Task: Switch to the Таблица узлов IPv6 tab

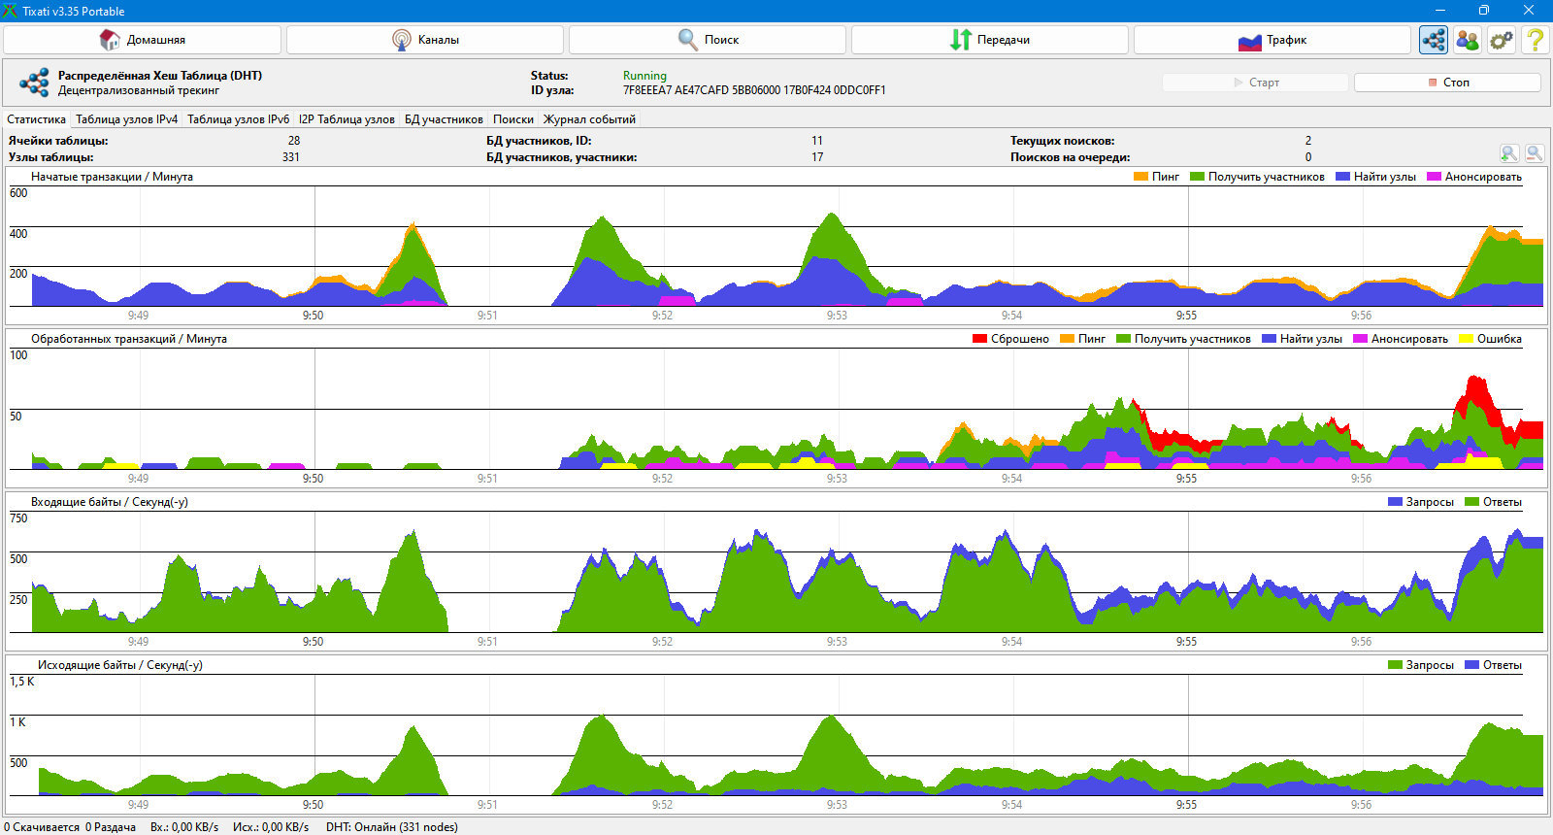Action: click(238, 119)
